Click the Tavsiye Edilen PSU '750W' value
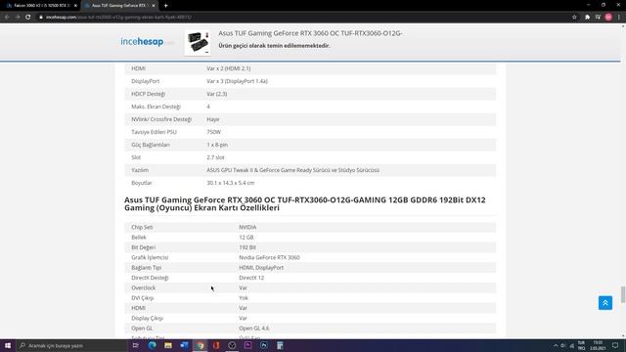626x352 pixels. click(213, 132)
